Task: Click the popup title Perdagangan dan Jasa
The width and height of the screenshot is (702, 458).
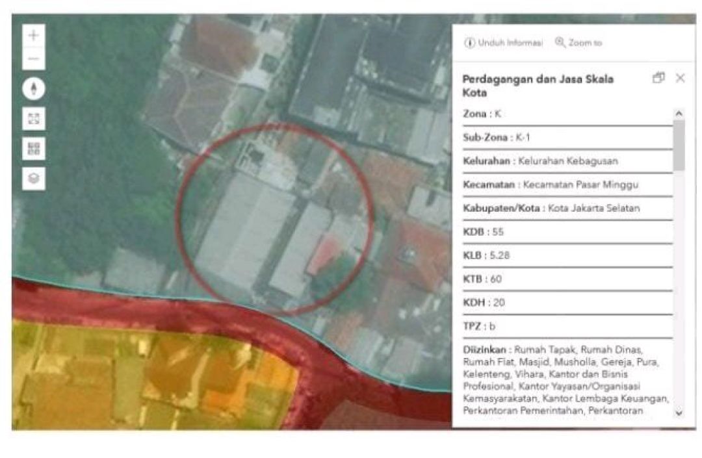Action: (537, 85)
